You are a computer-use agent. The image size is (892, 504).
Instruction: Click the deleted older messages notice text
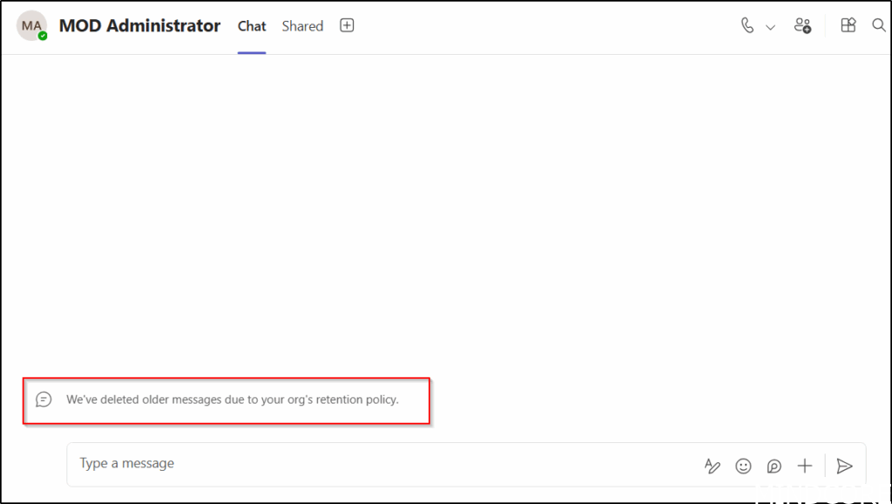tap(233, 400)
